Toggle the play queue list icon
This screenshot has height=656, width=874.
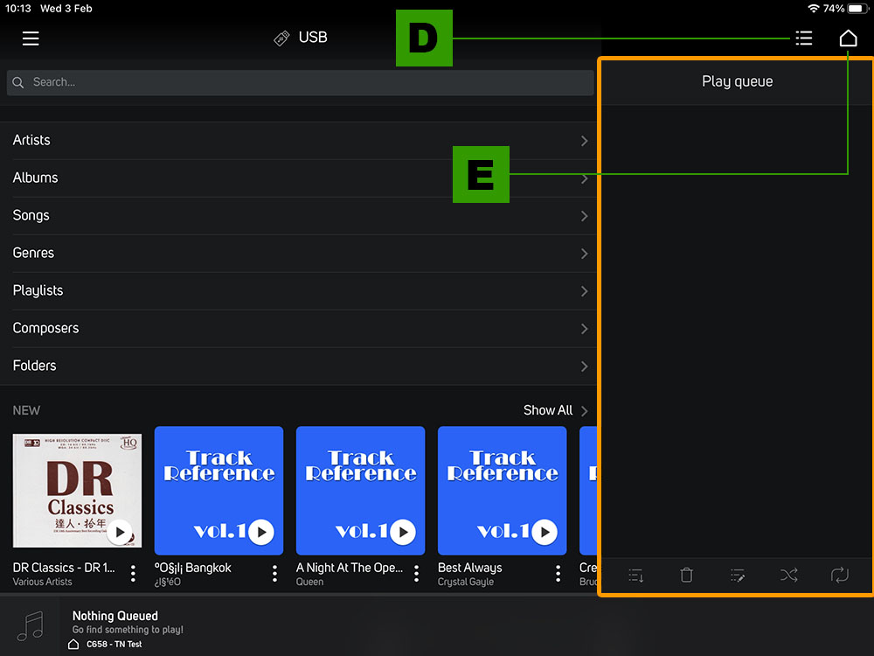(x=803, y=38)
